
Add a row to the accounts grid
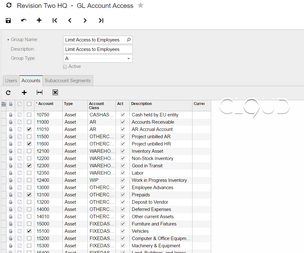24,93
